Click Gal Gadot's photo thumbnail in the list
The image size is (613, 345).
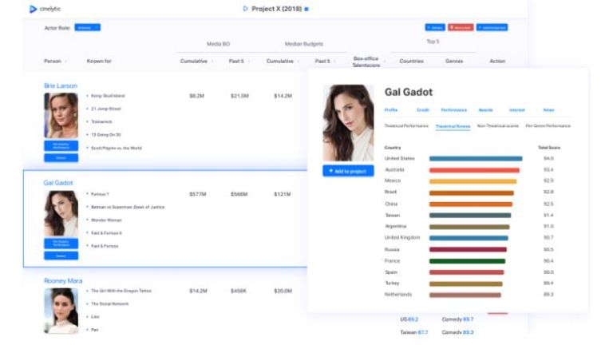(61, 213)
